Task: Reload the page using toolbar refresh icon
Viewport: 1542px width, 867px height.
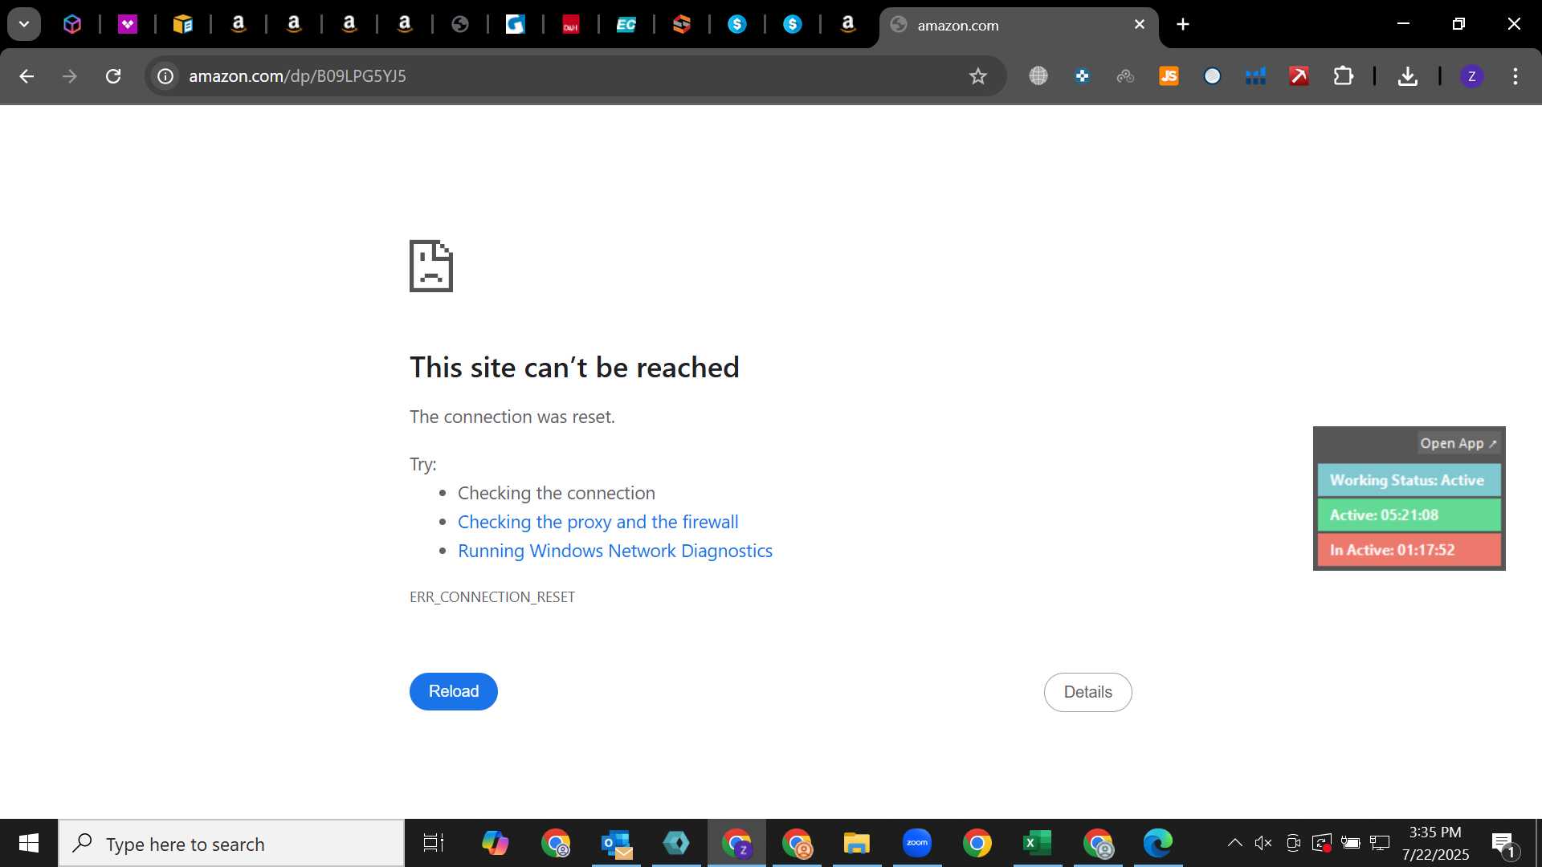Action: [113, 76]
